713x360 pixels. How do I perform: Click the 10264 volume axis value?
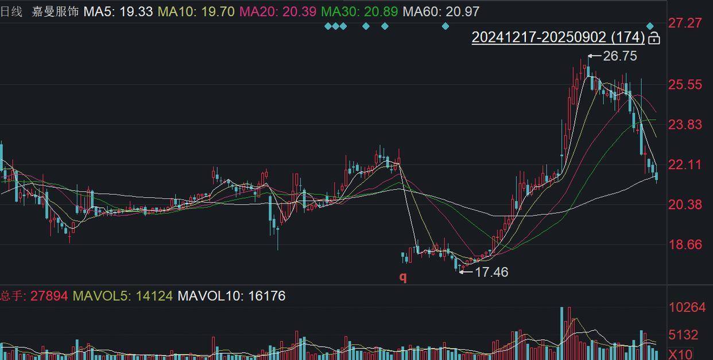pos(687,307)
